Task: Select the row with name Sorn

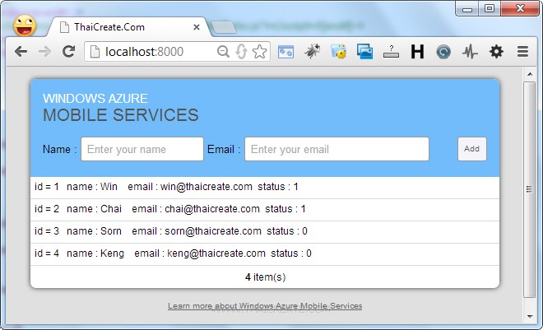Action: (265, 232)
